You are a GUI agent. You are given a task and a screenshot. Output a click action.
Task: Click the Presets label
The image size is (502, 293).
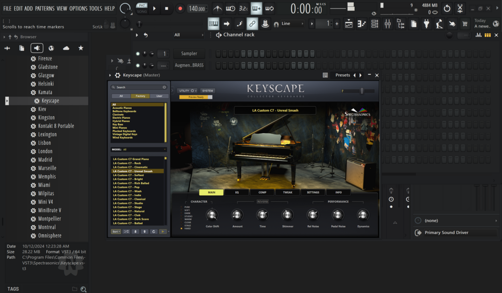(343, 75)
